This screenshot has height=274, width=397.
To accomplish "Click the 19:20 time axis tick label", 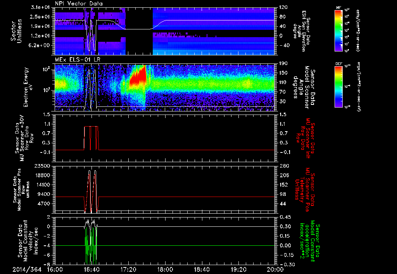I will pos(238,269).
